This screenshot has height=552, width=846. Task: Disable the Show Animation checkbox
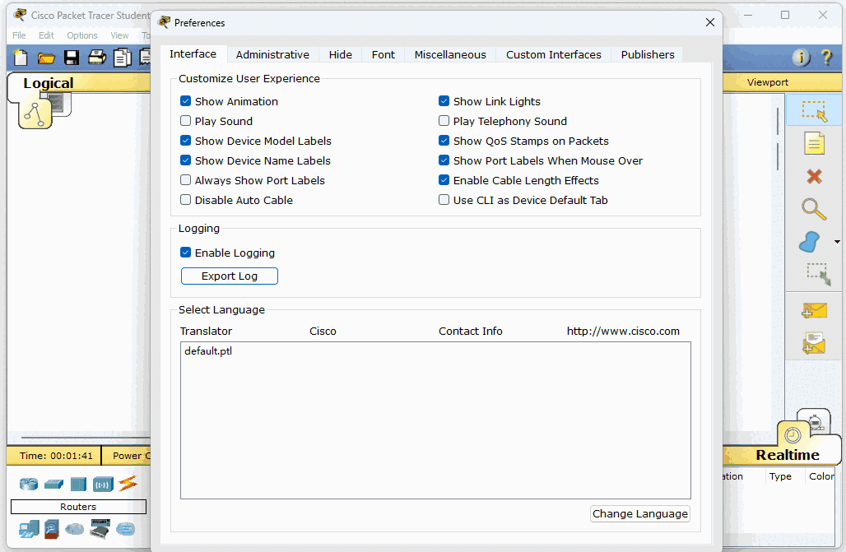pos(186,101)
